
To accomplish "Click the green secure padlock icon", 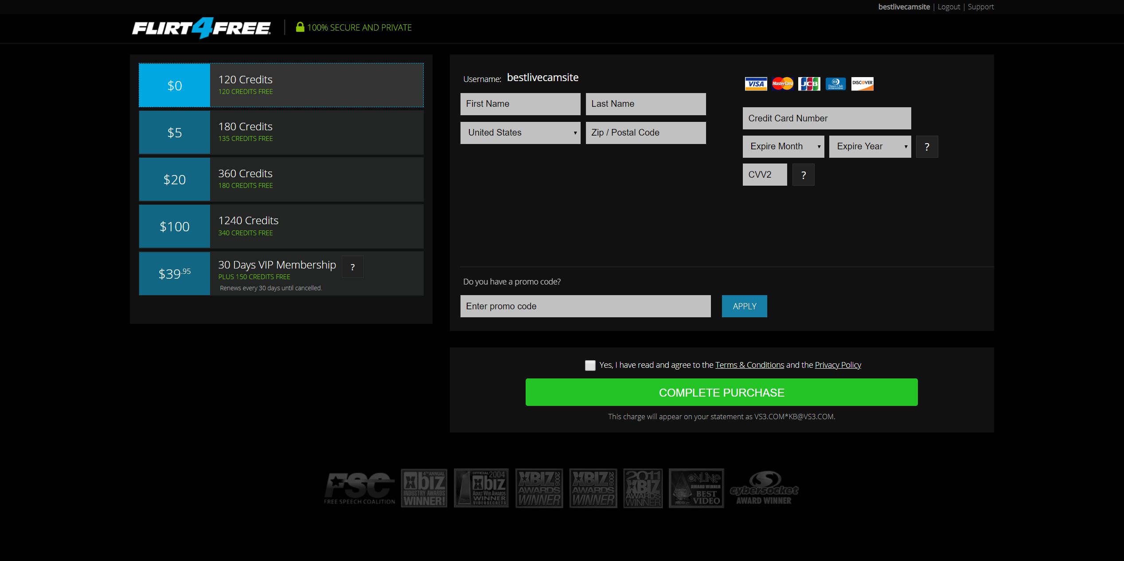I will coord(300,27).
